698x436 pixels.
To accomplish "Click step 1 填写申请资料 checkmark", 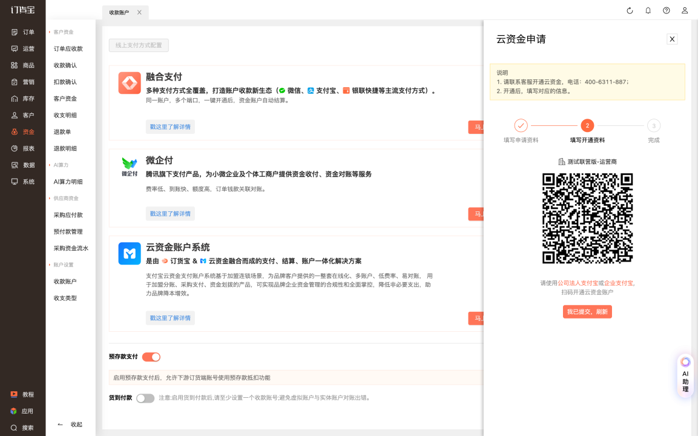I will tap(521, 125).
